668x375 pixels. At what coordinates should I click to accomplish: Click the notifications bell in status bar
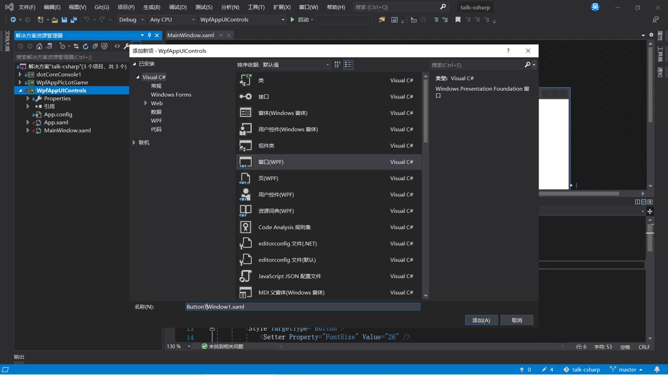[x=657, y=369]
